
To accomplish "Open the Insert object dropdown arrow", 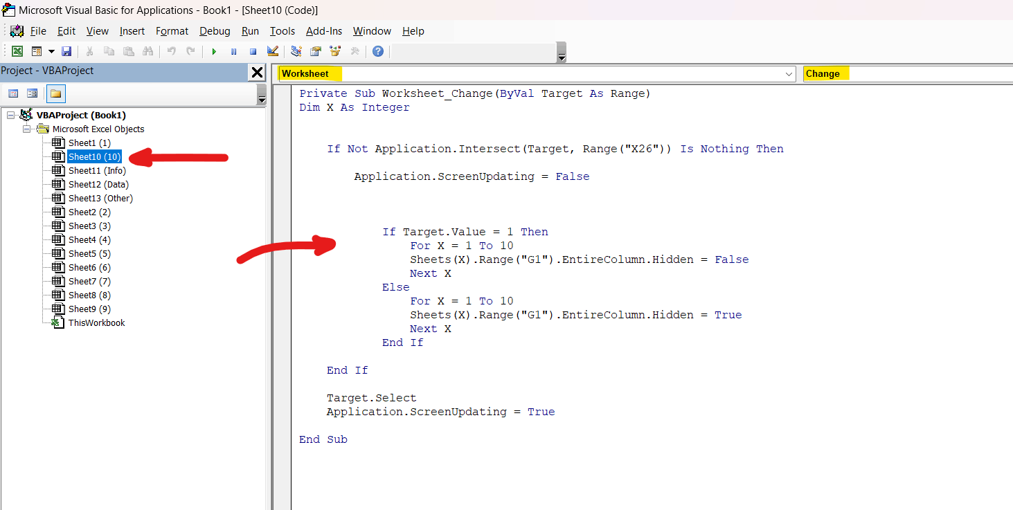I will point(51,51).
